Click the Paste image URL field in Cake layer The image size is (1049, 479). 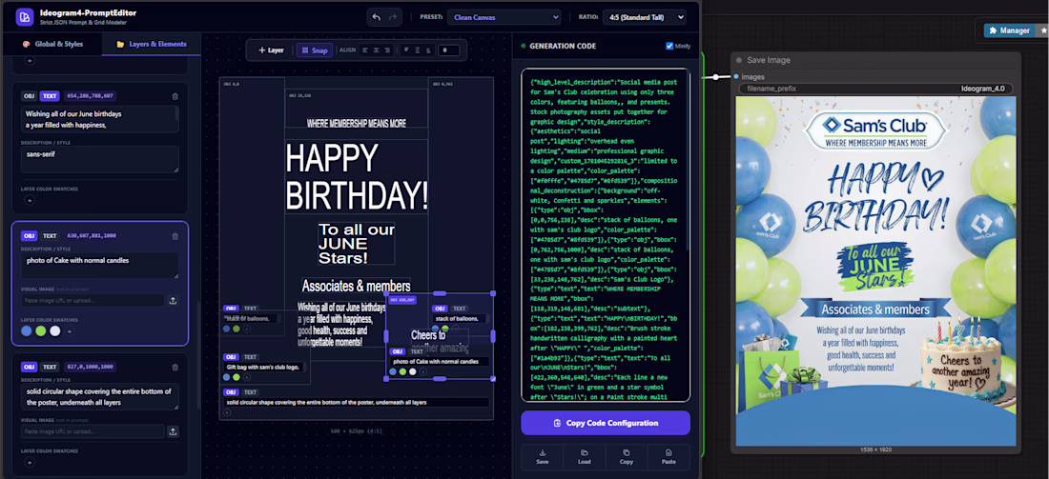pos(93,301)
